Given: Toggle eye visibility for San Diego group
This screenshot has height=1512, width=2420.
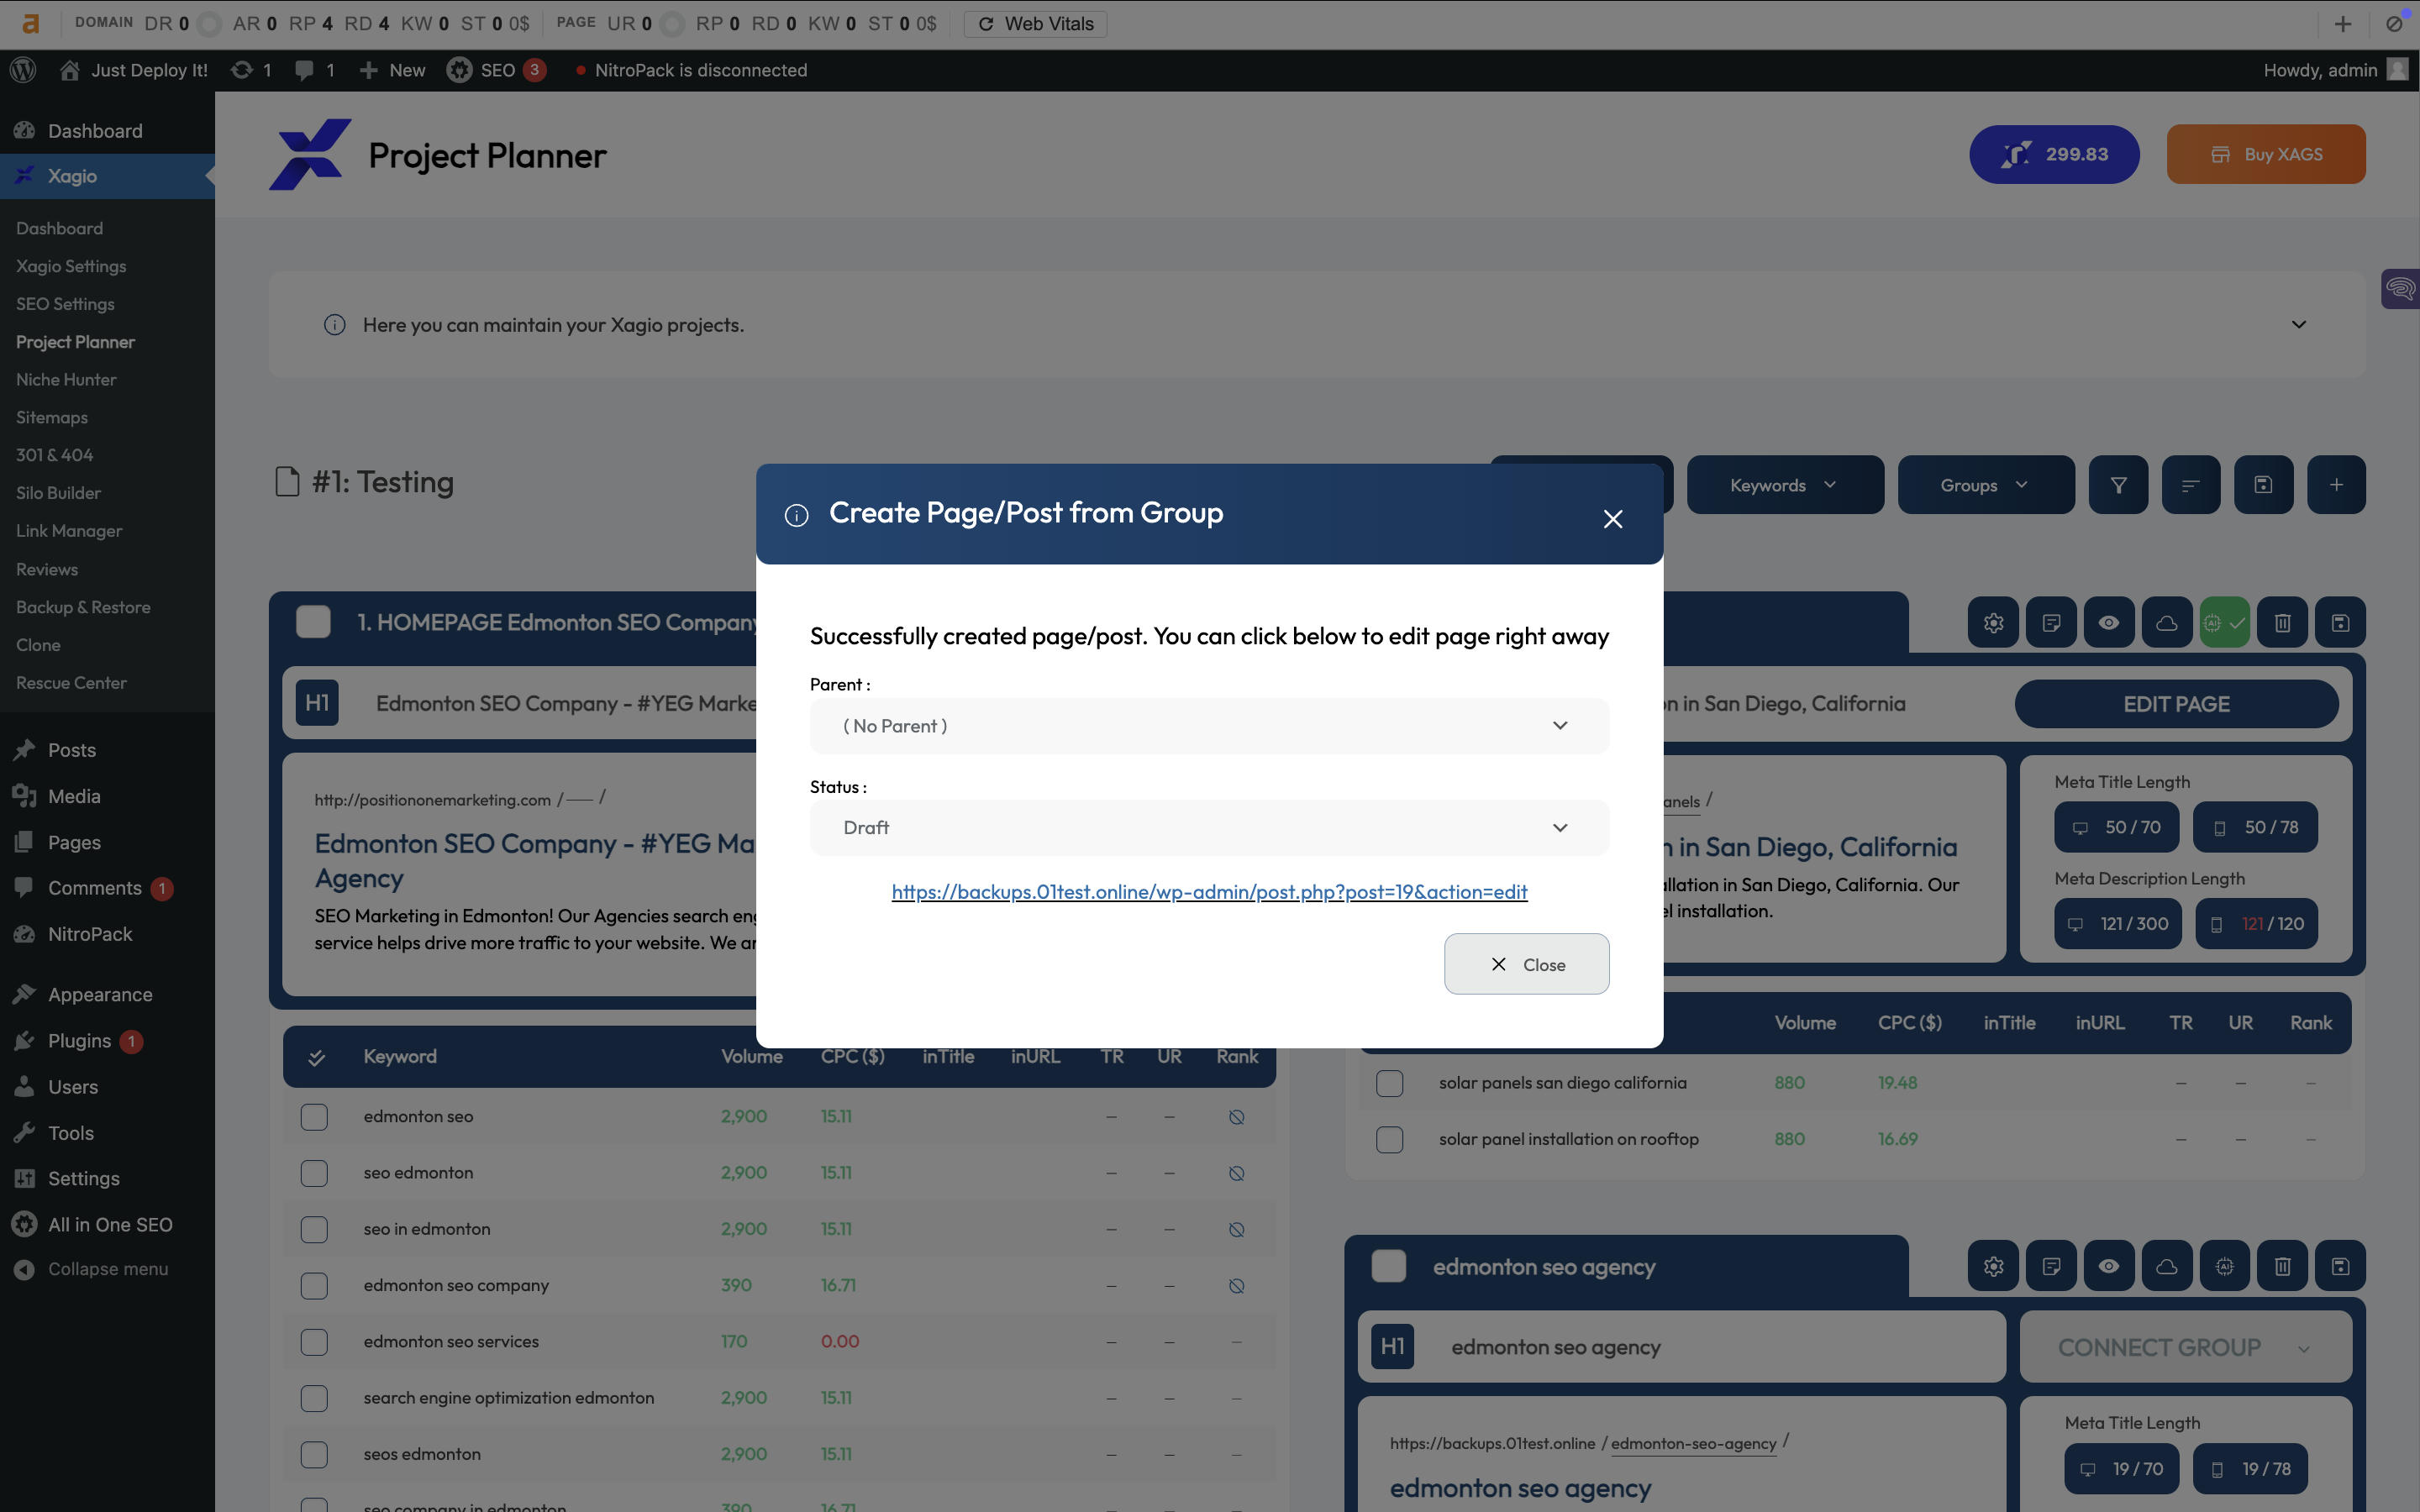Looking at the screenshot, I should click(2109, 623).
